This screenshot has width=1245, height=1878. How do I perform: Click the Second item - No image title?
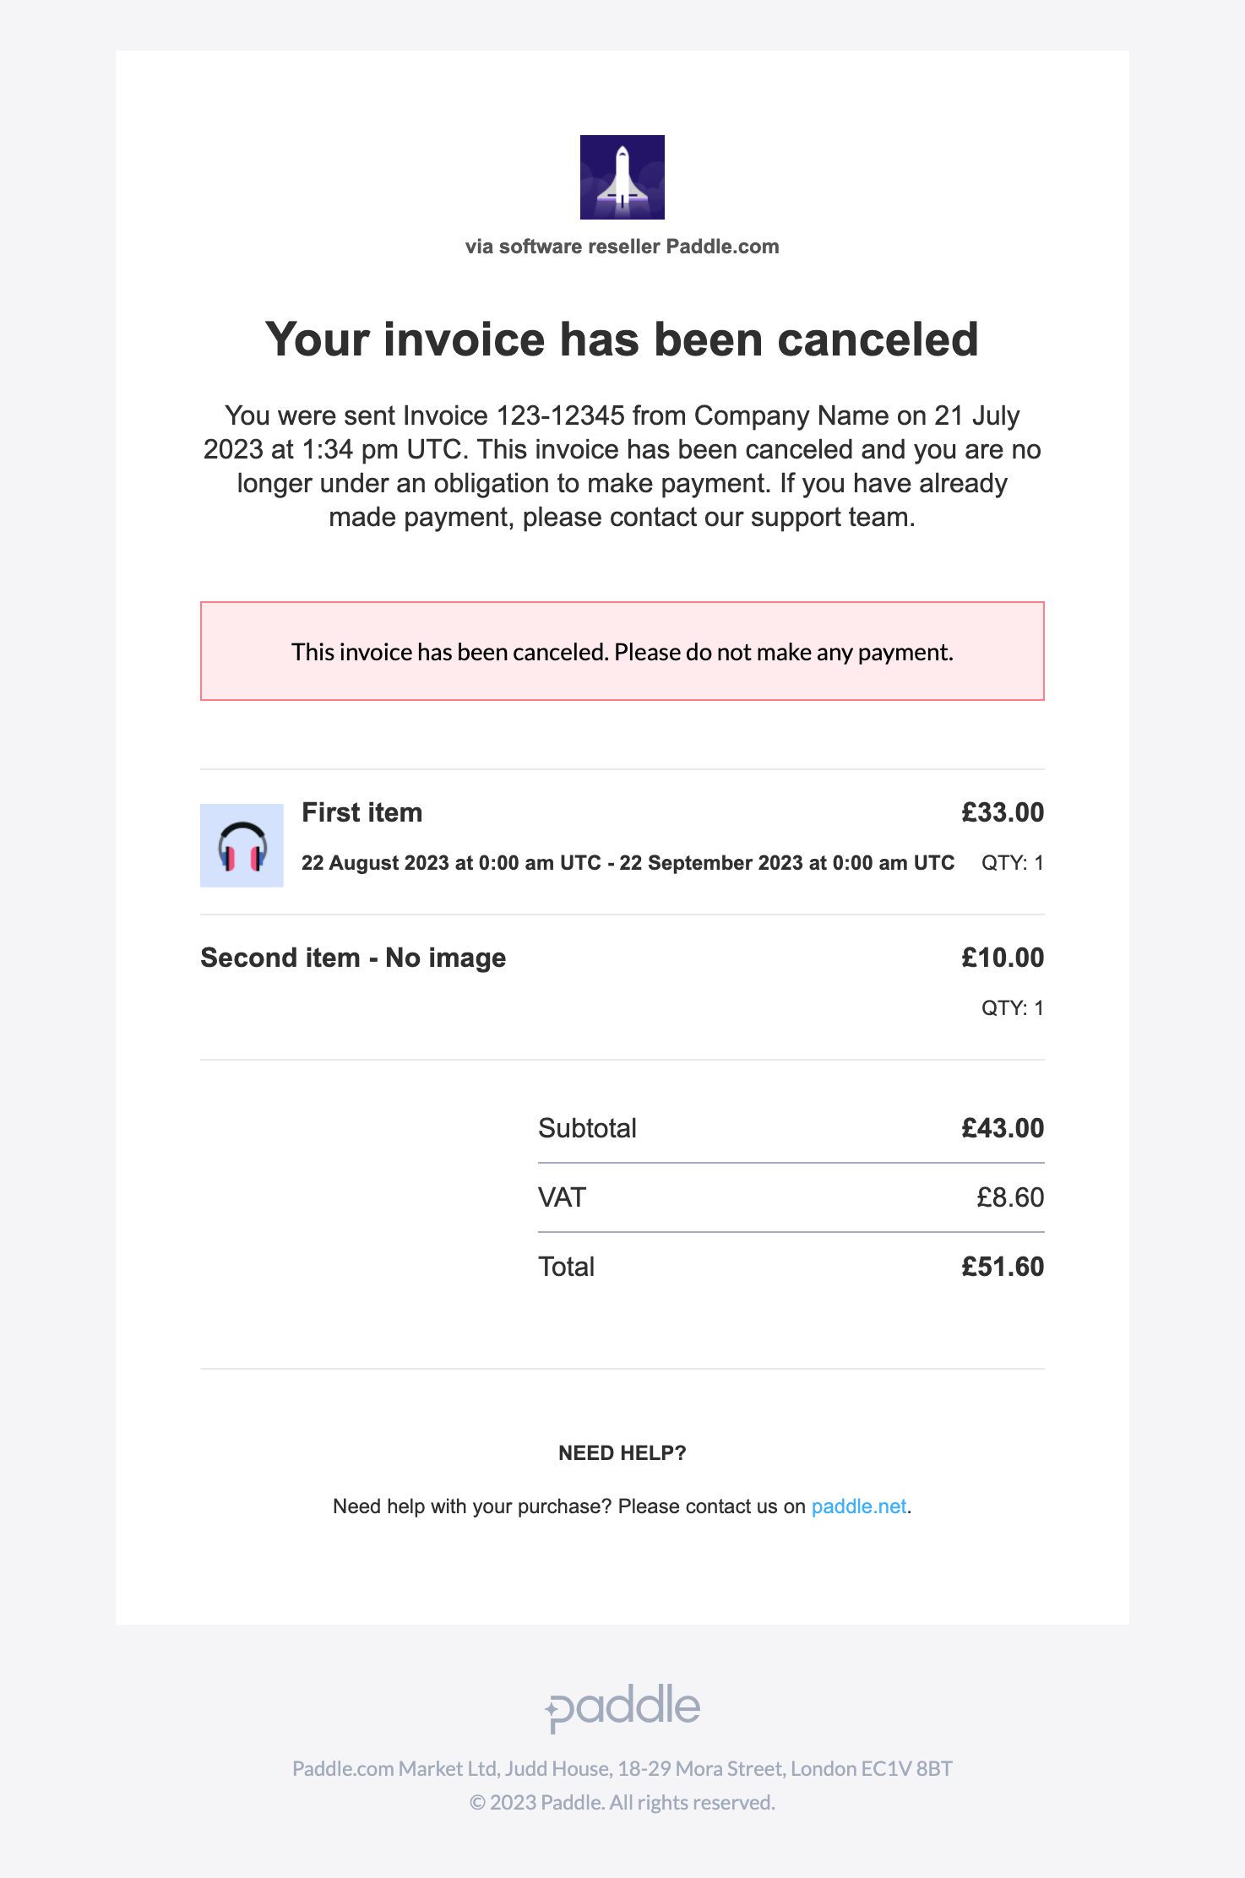[x=353, y=958]
